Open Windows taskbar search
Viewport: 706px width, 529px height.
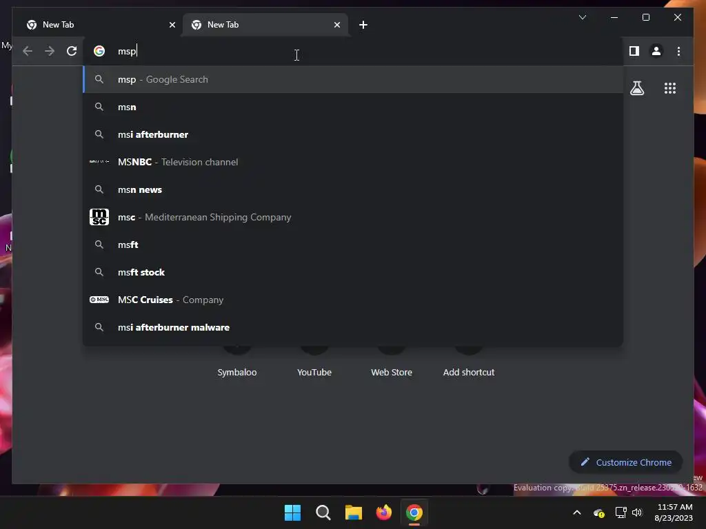(323, 512)
